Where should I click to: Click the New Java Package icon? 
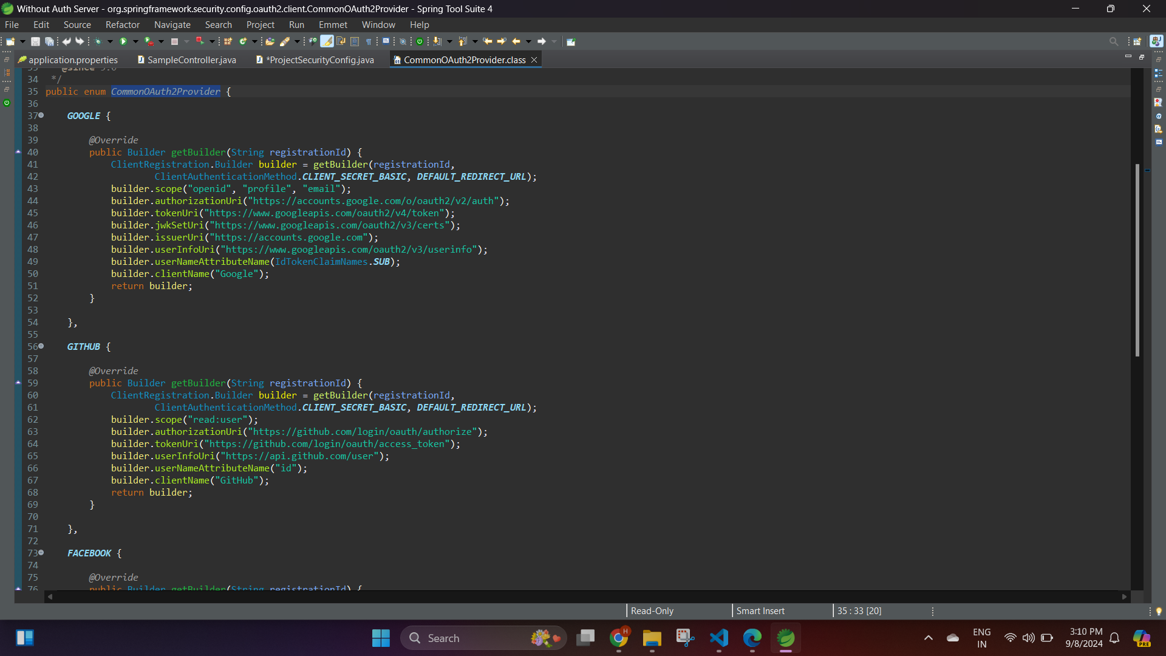point(228,41)
